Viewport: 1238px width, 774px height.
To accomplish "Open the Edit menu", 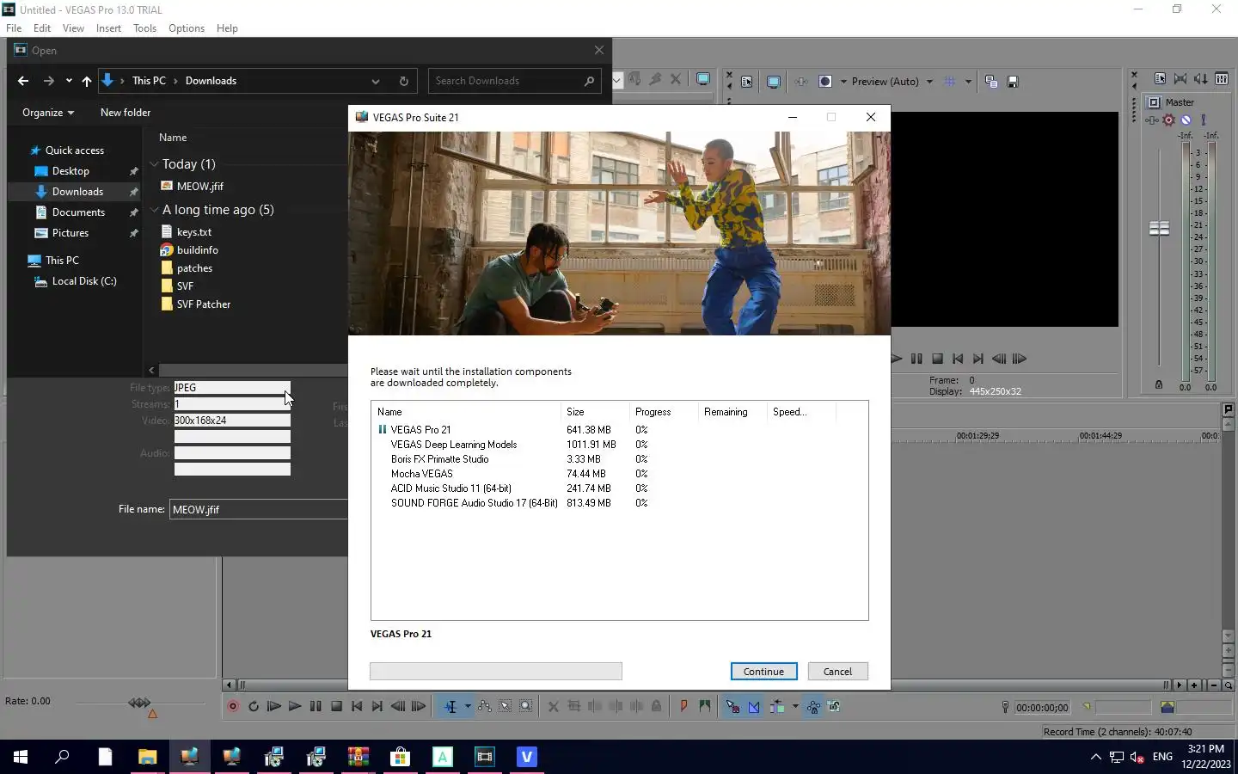I will [x=42, y=28].
